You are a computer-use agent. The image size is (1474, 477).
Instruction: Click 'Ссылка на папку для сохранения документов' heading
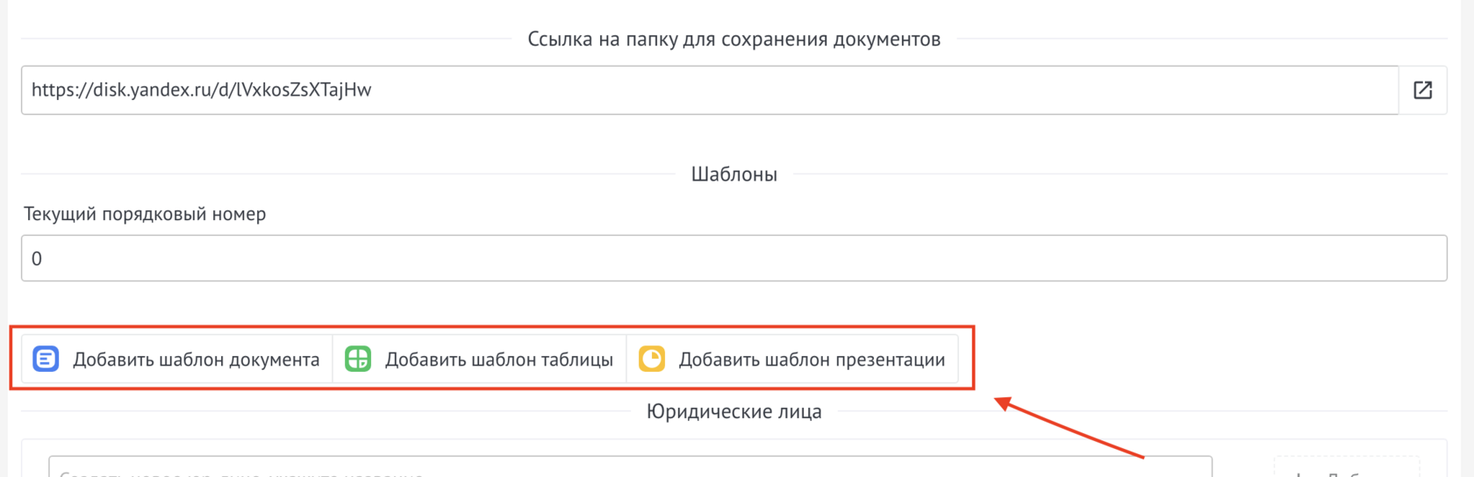pyautogui.click(x=733, y=39)
